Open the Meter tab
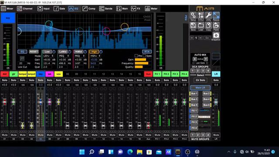 pos(151,9)
